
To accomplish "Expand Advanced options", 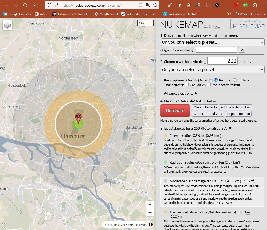I will click(196, 93).
